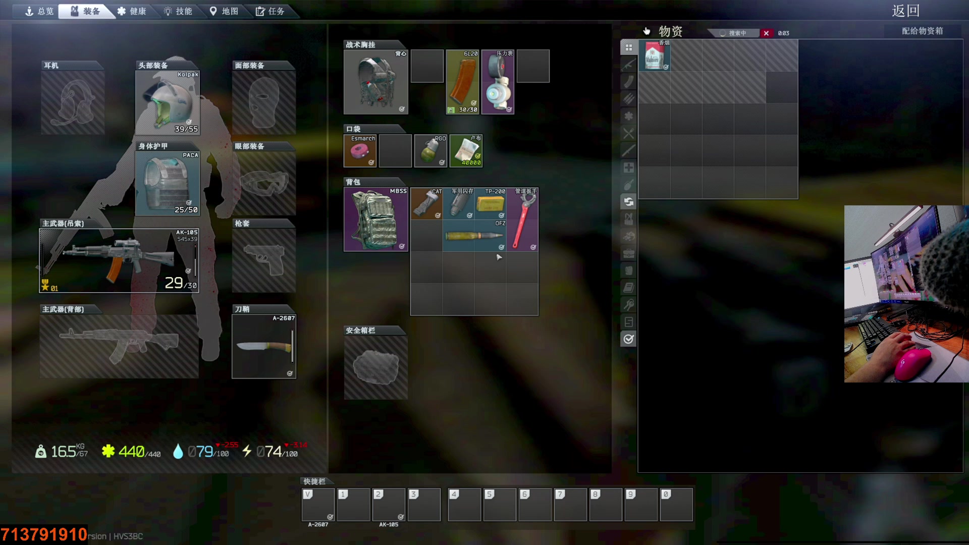Click empty quick bar slot 5
This screenshot has height=545, width=969.
click(x=500, y=504)
